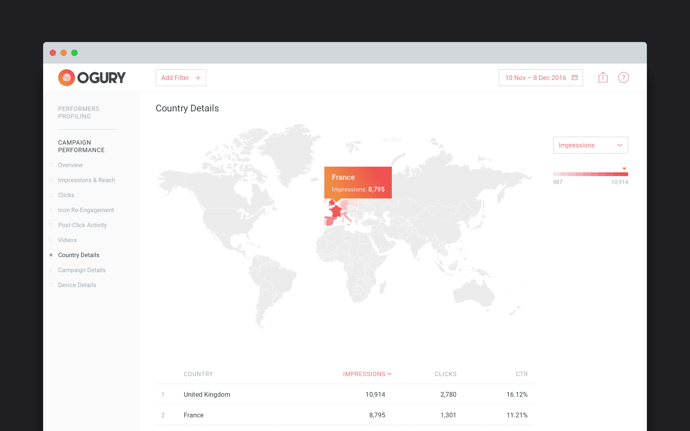Click the 11.21% CTR value
This screenshot has width=690, height=431.
[x=517, y=415]
